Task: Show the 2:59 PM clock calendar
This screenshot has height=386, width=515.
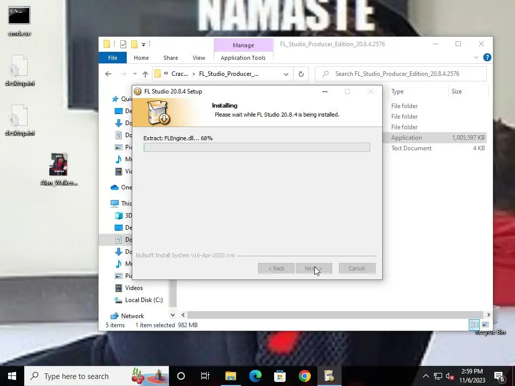Action: [x=472, y=376]
